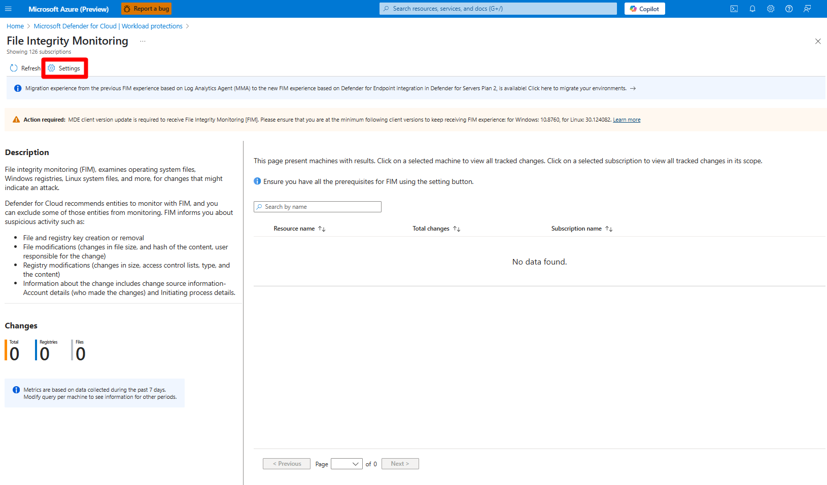
Task: Open the Cloud Shell icon
Action: 734,9
